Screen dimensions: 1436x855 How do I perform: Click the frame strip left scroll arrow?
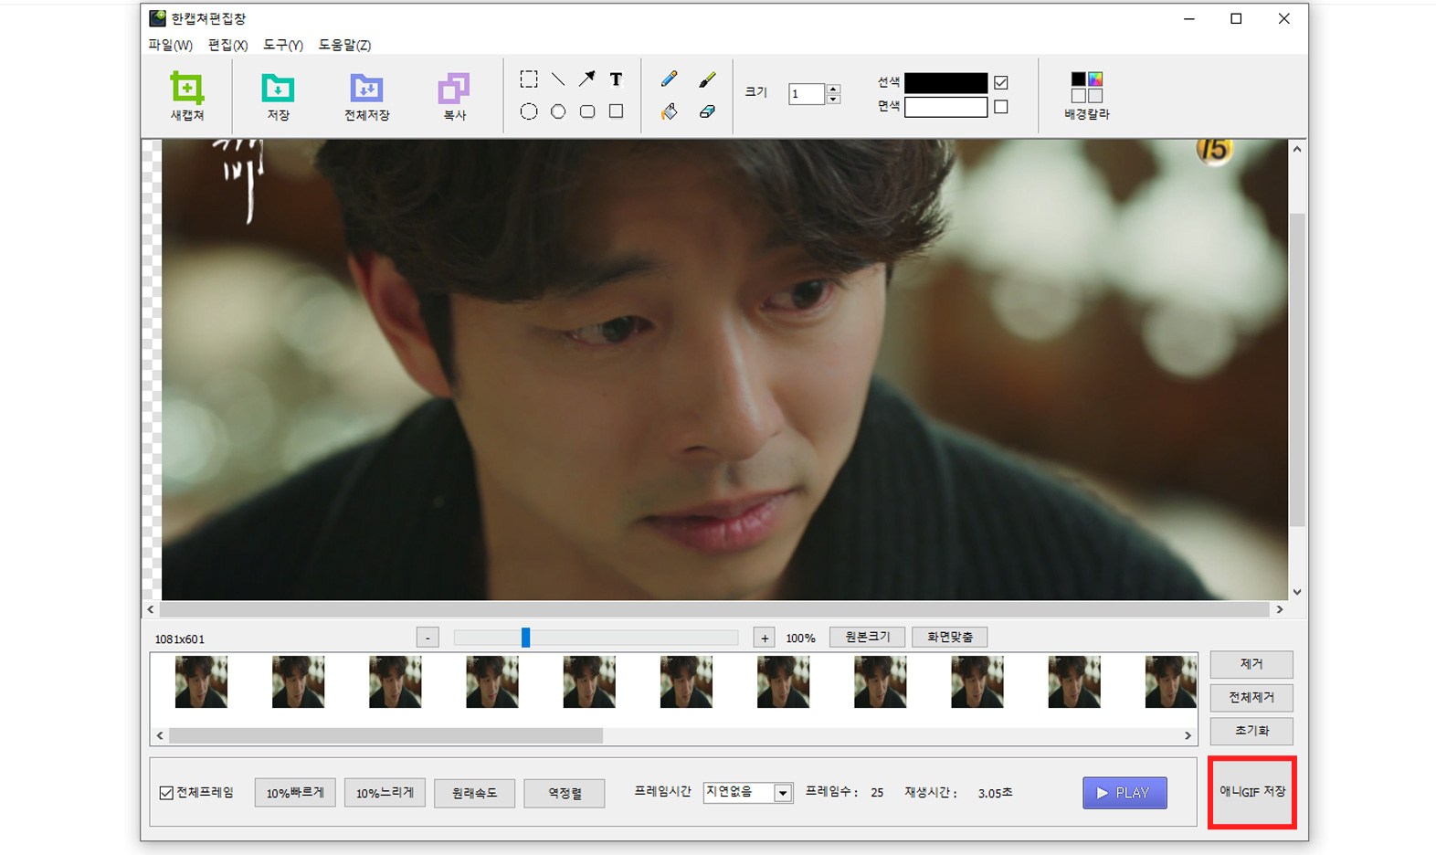[160, 735]
